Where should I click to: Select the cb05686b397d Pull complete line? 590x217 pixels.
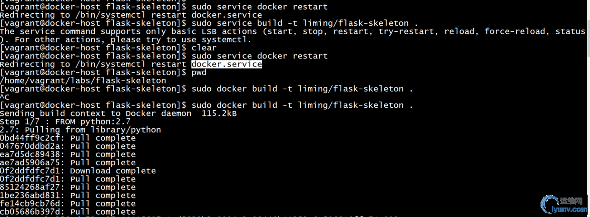pyautogui.click(x=68, y=212)
